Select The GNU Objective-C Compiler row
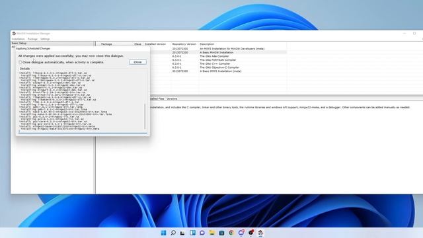 tap(218, 67)
